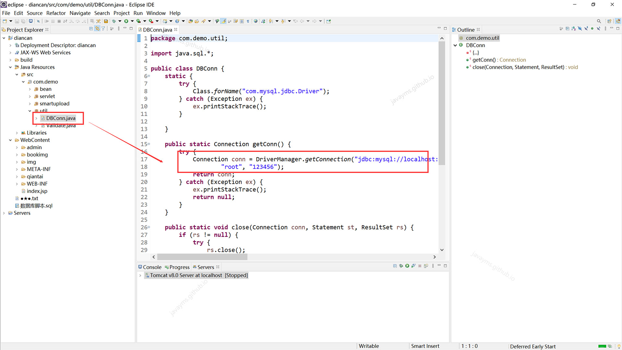Activate the Mark Occurrences highlighter icon

coord(223,21)
